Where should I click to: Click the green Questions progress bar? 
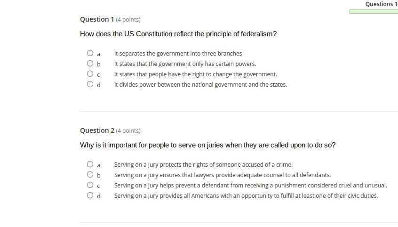coord(374,12)
